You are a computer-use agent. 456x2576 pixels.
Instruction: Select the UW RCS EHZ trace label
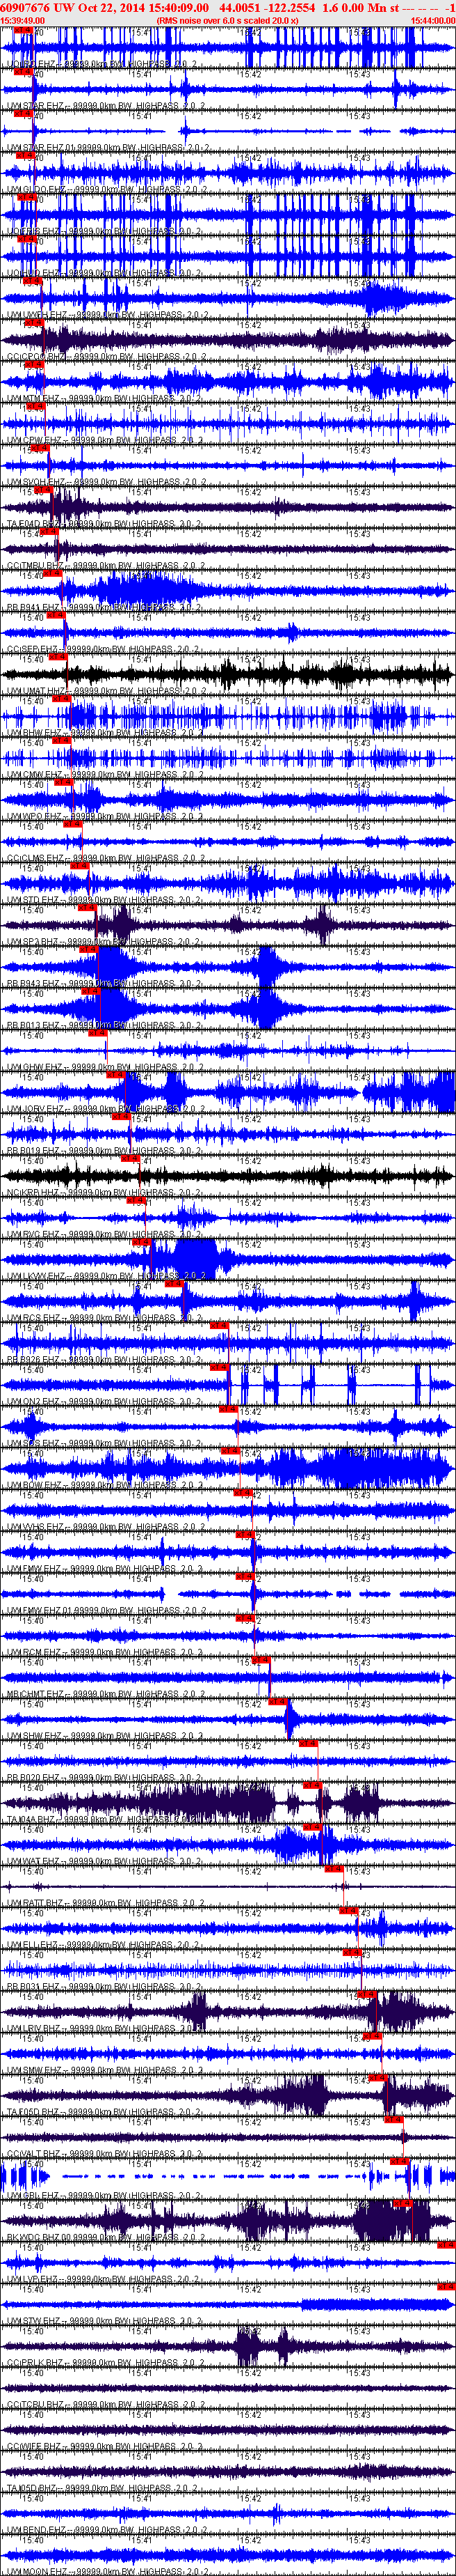pos(104,1317)
